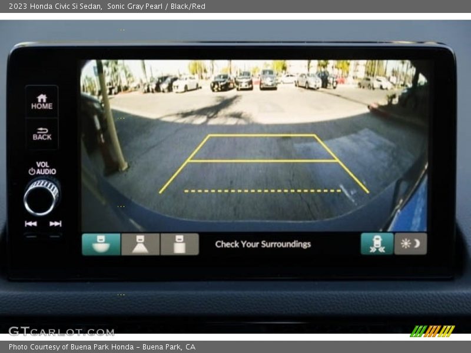The width and height of the screenshot is (471, 353).
Task: Toggle the cross traffic monitor icon
Action: 377,244
